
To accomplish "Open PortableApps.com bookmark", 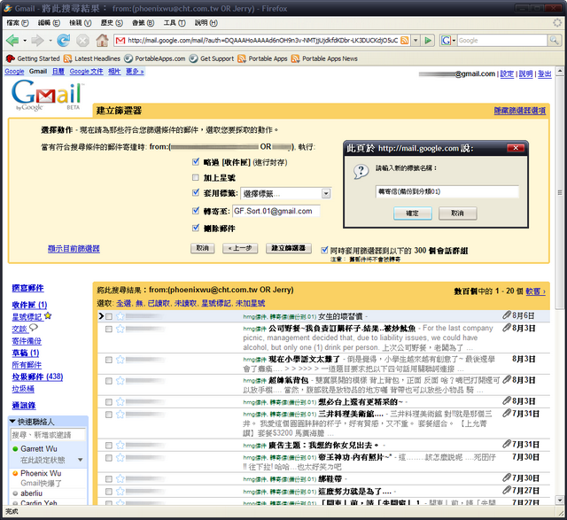I will pos(155,58).
